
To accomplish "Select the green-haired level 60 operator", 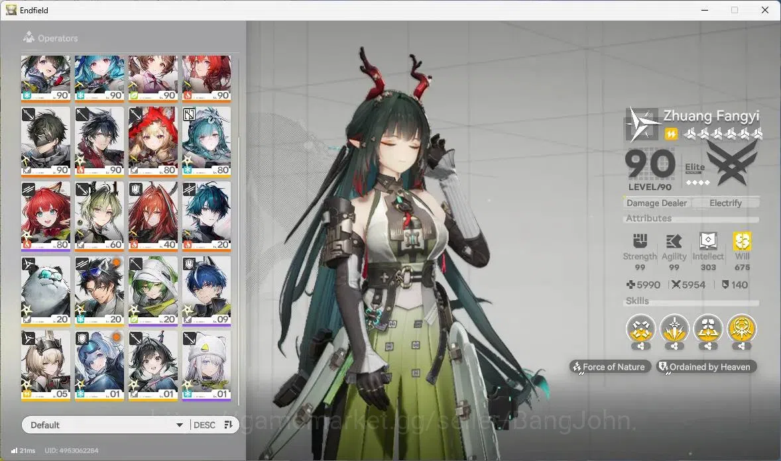I will 99,216.
